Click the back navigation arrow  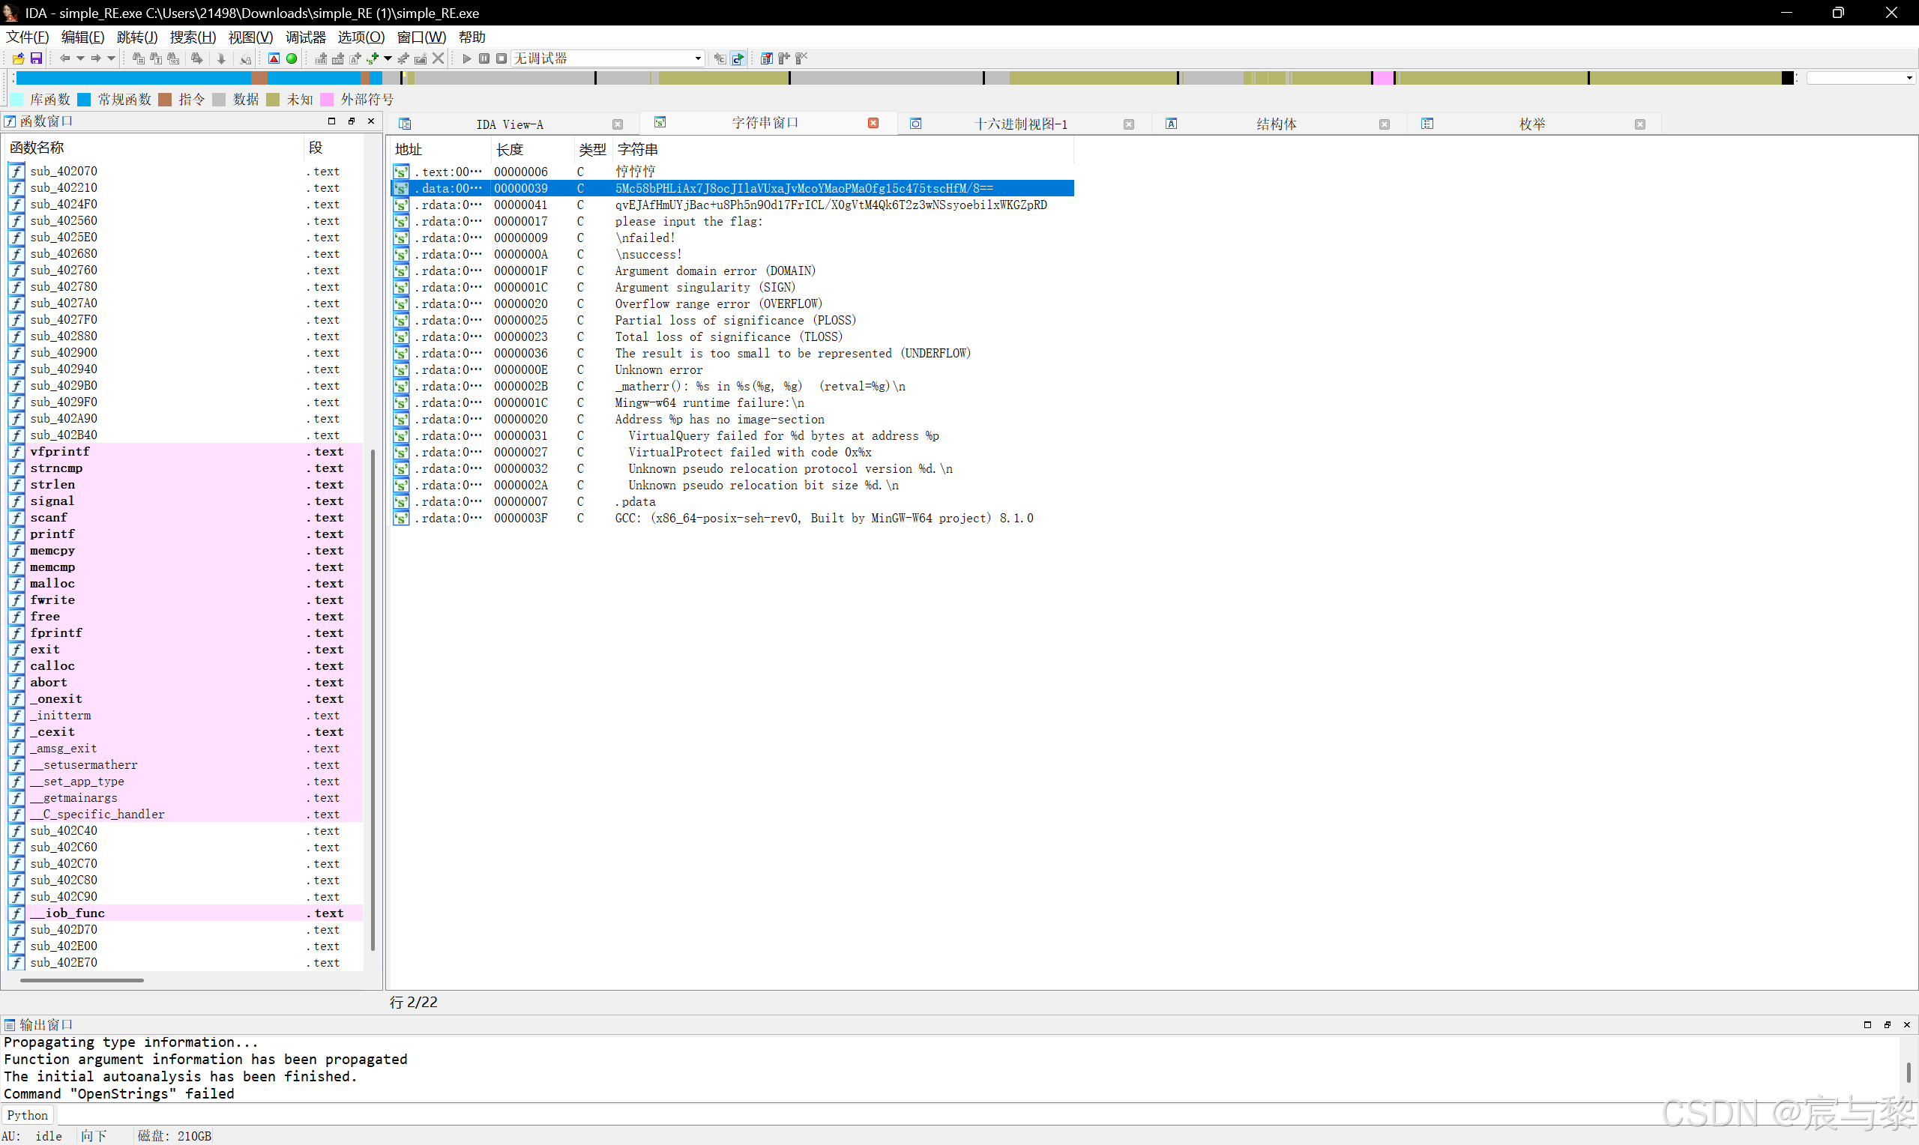64,58
